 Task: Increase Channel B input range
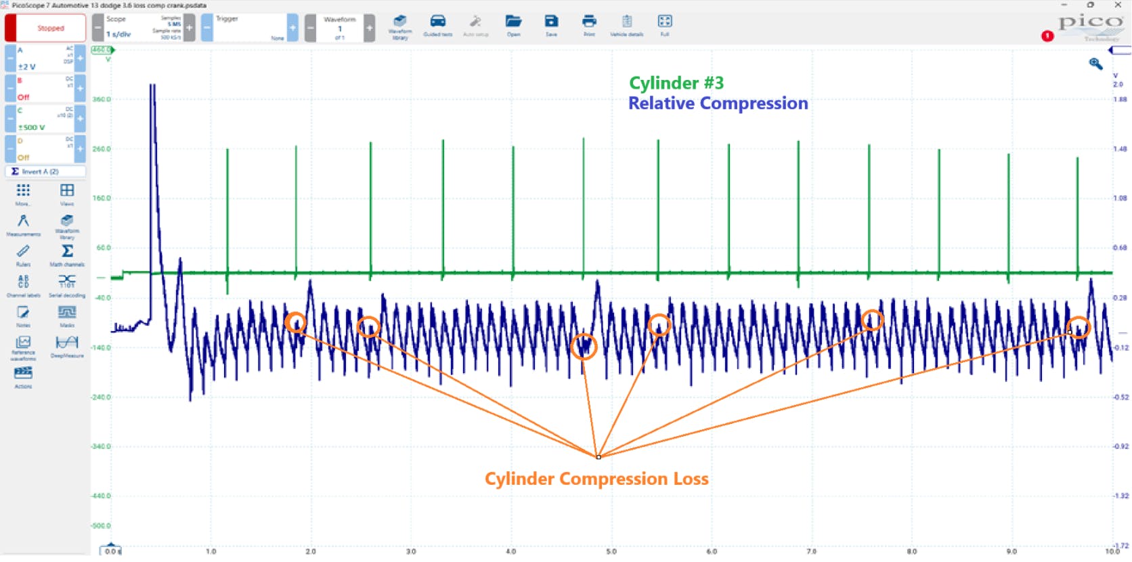tap(80, 88)
